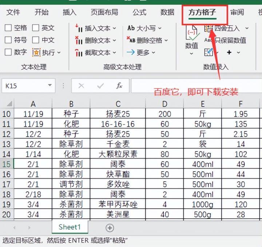
Task: Click the formula bar Cancel X icon
Action: 82,86
